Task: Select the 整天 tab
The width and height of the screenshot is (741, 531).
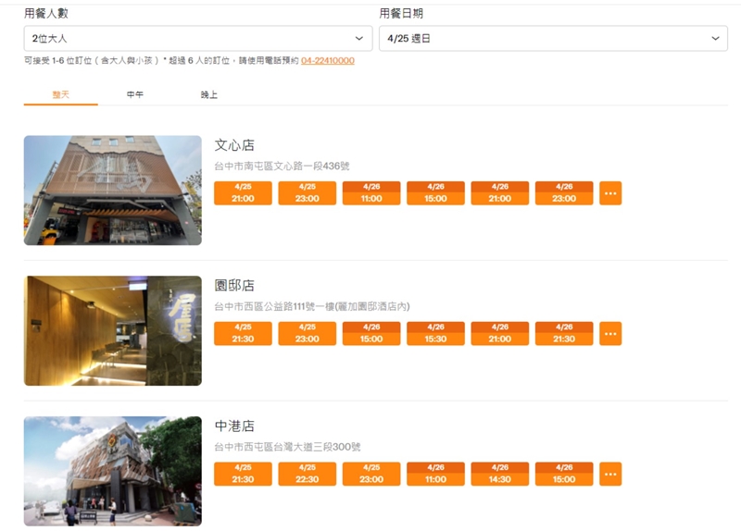Action: 60,94
